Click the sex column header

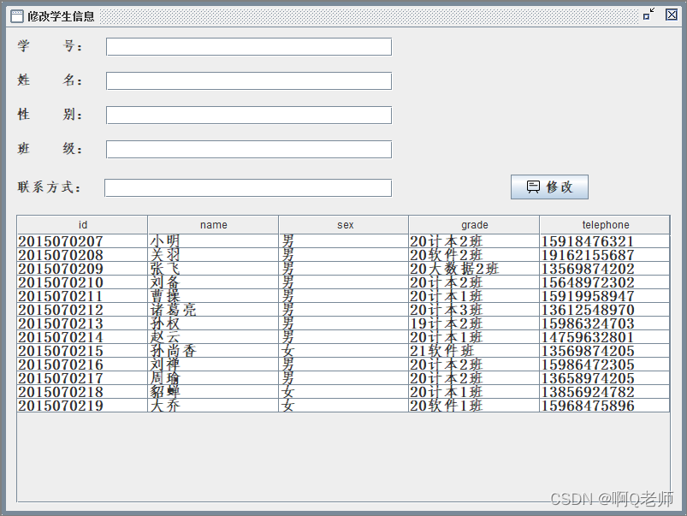[344, 225]
